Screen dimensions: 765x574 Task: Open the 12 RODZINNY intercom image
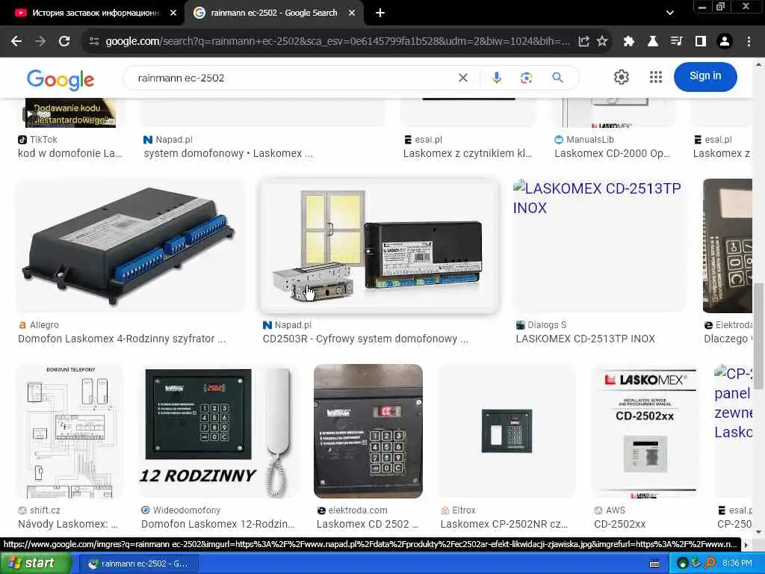(218, 431)
